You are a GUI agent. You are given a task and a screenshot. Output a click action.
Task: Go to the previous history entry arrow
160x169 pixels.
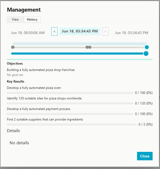54,32
